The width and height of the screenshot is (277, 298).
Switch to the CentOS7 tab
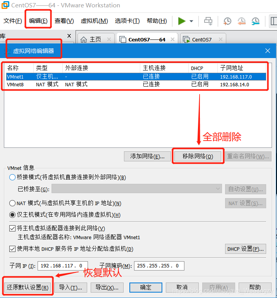tap(203, 39)
